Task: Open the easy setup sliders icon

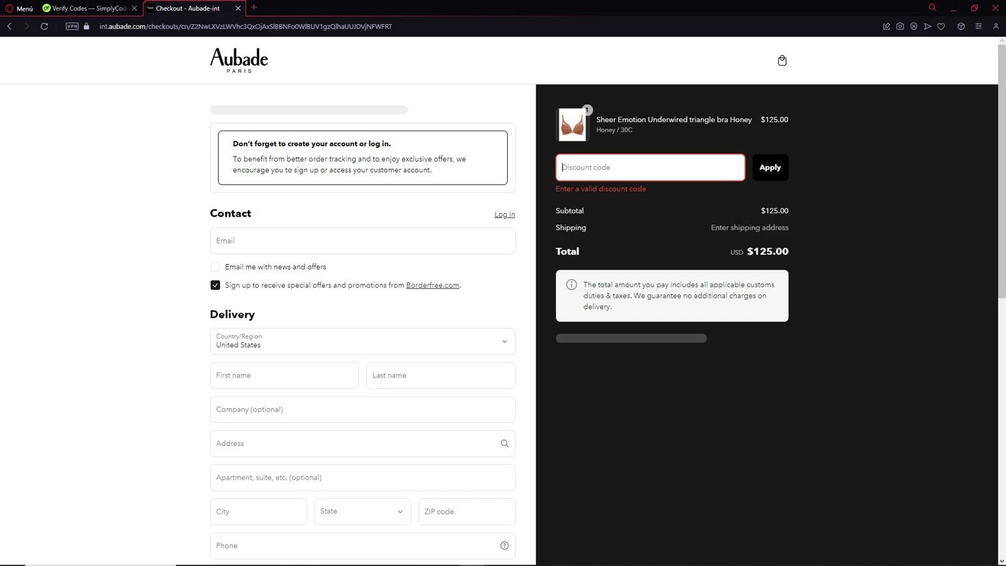Action: (979, 26)
